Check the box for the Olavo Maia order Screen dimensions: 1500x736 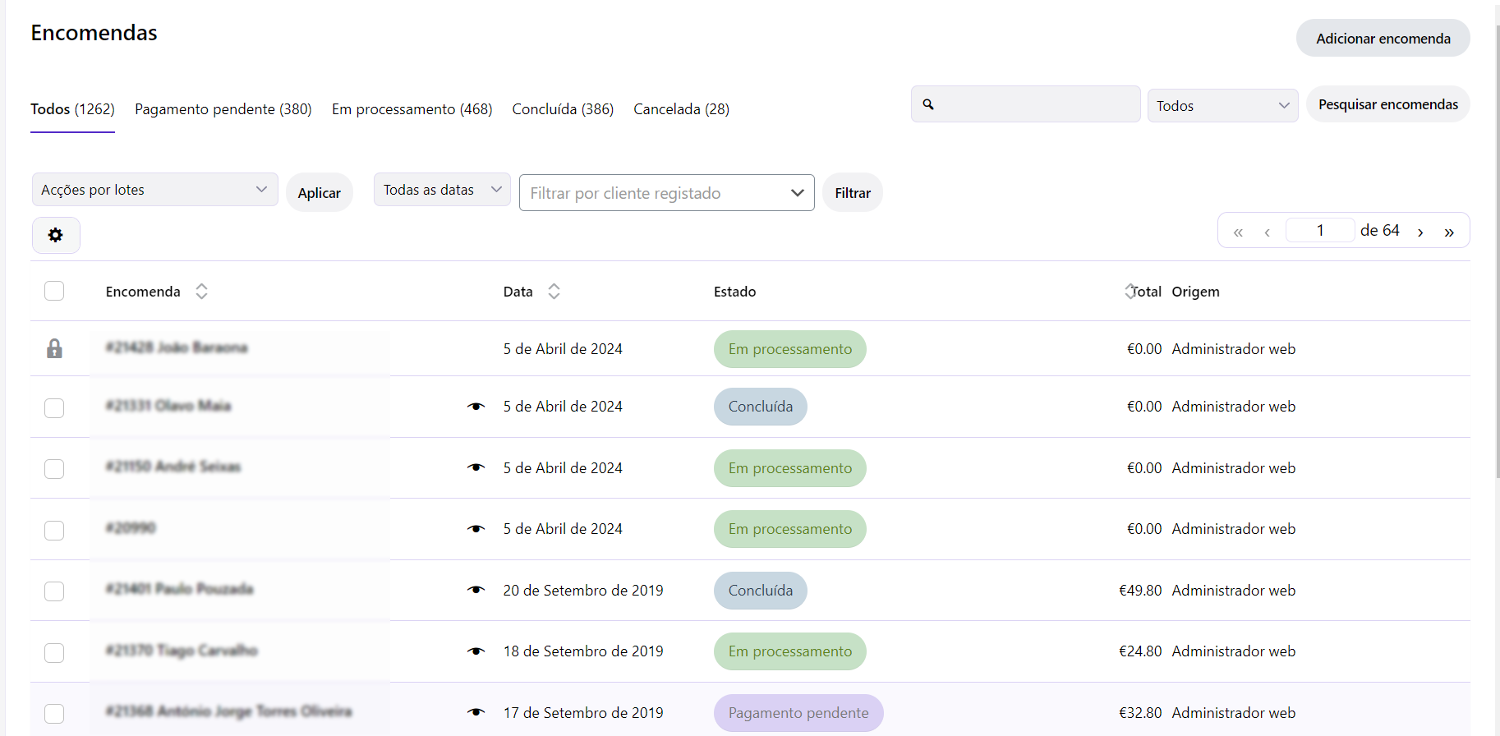(x=54, y=407)
